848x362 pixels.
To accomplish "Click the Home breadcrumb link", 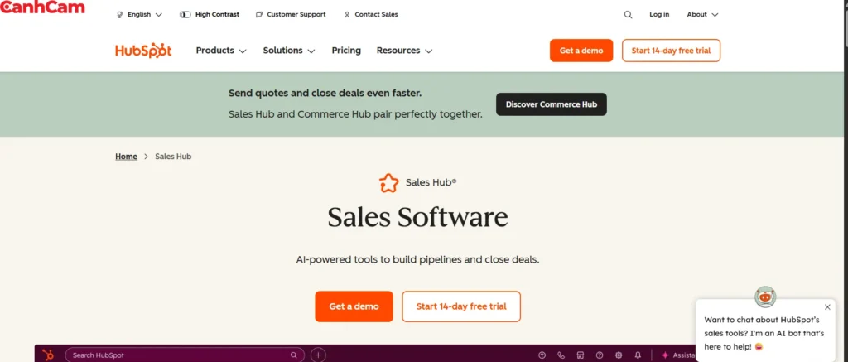I will click(x=126, y=157).
